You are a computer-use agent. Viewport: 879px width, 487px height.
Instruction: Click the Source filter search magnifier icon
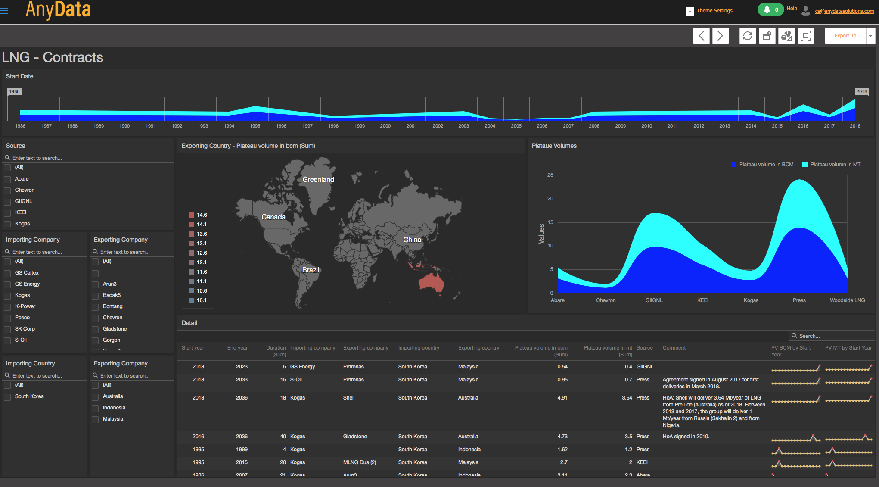coord(7,158)
